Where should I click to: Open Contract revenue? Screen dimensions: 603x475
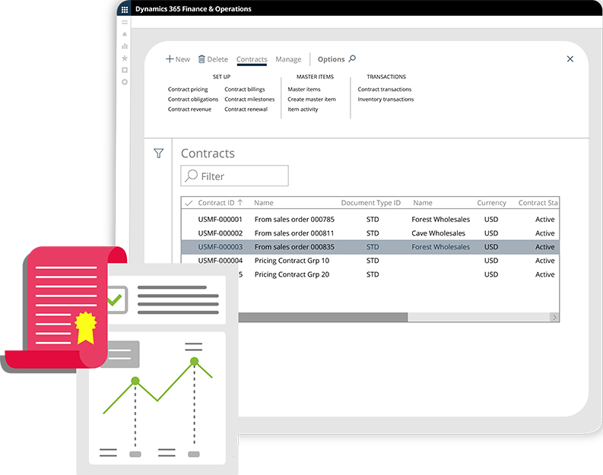[189, 109]
